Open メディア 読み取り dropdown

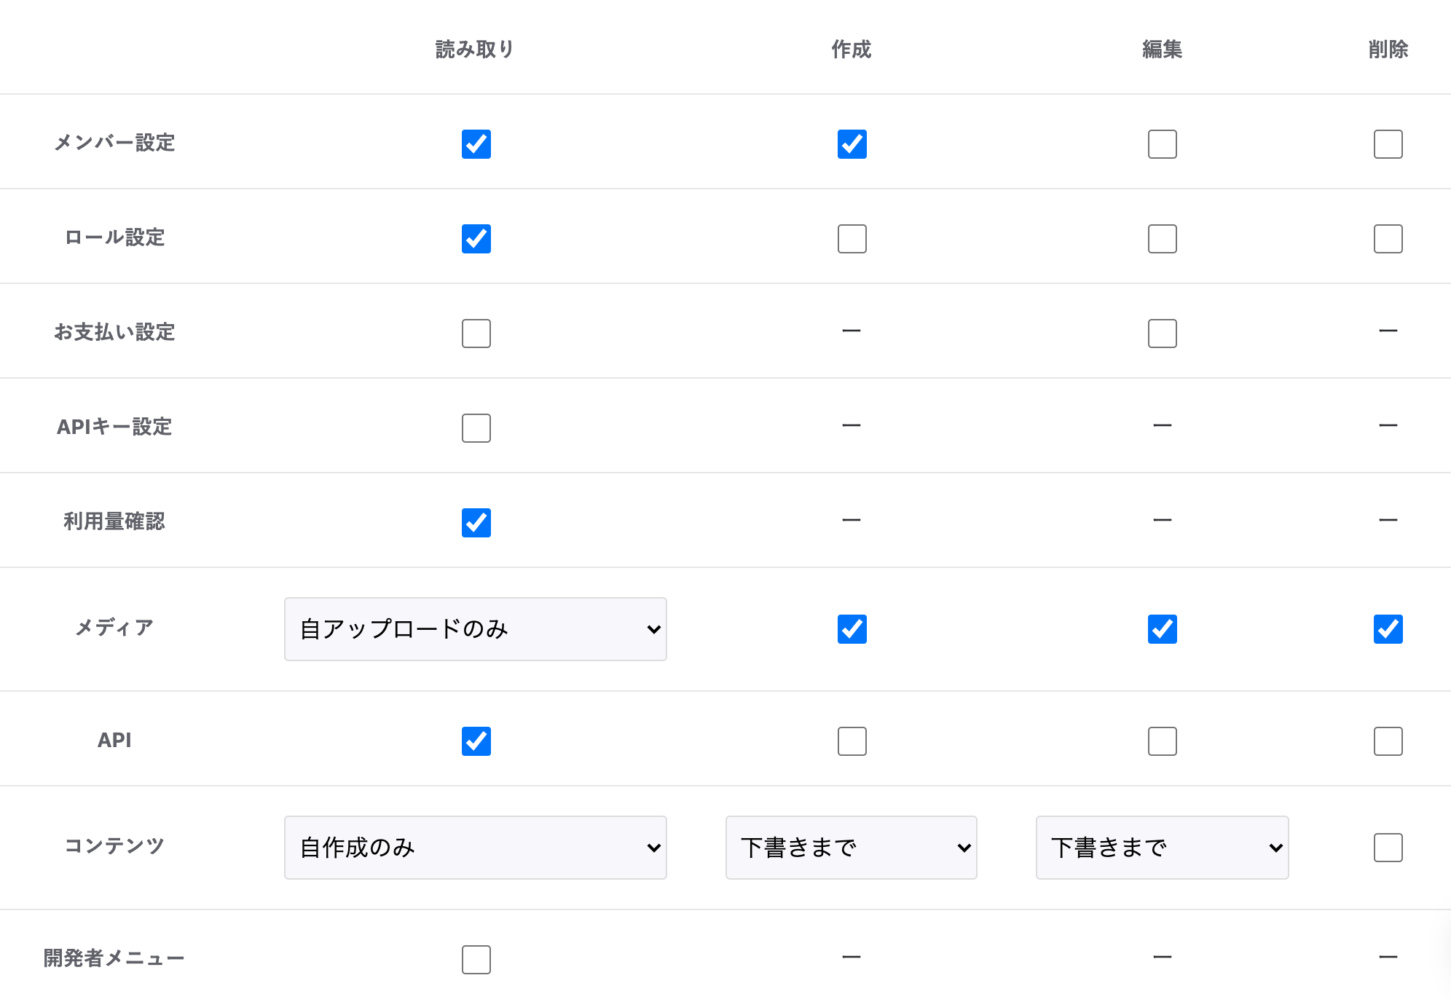pos(475,629)
